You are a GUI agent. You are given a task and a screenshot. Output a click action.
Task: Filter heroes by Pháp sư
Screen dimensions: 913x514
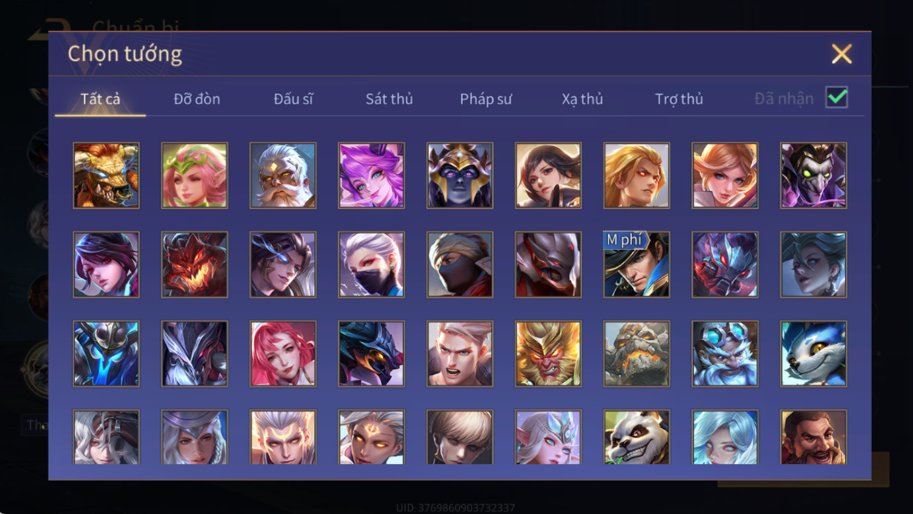coord(486,99)
